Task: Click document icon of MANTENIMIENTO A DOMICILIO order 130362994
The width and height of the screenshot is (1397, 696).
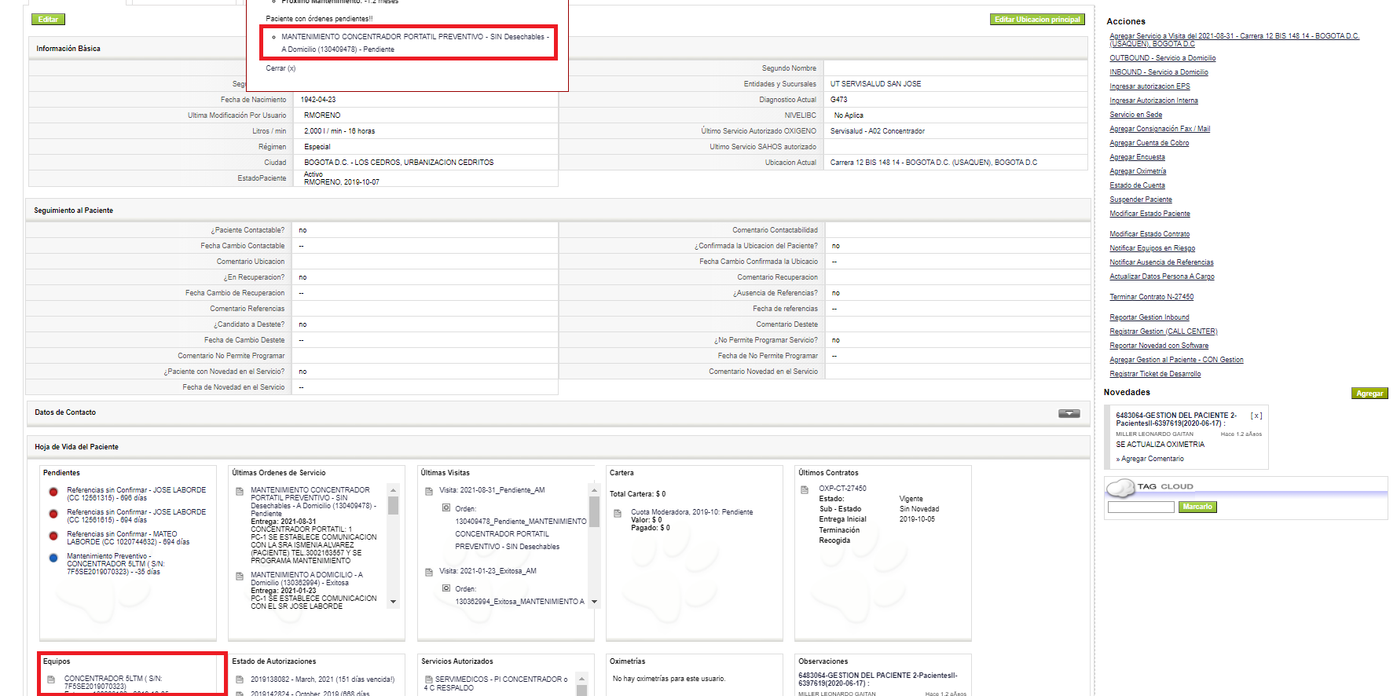Action: (240, 577)
